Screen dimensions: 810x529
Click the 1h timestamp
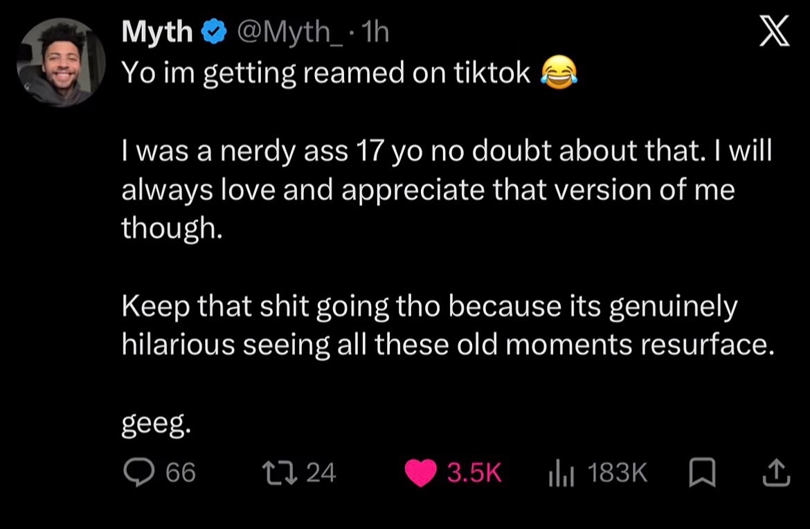tap(375, 32)
